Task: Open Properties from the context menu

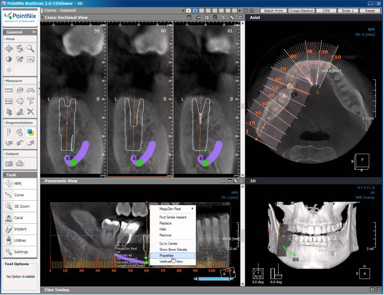Action: [173, 256]
